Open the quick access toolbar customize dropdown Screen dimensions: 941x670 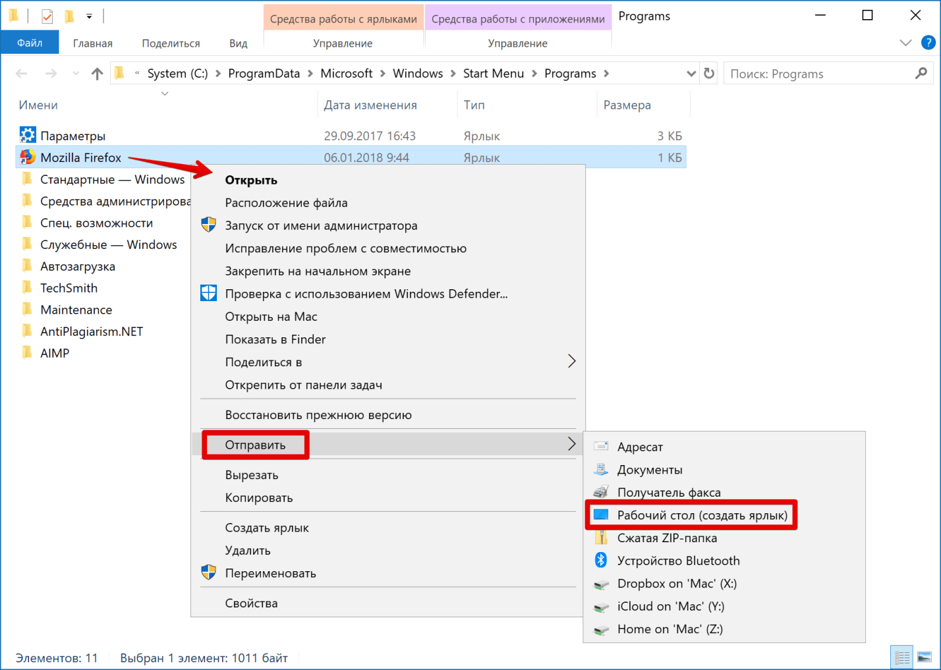pos(89,16)
